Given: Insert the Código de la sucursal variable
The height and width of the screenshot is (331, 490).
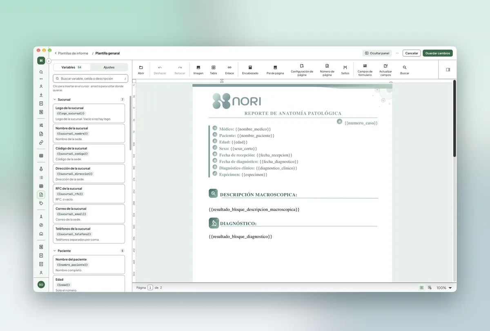Looking at the screenshot, I should [89, 153].
